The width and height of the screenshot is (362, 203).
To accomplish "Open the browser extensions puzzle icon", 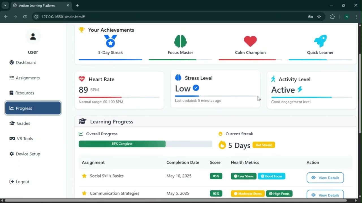I will [332, 17].
